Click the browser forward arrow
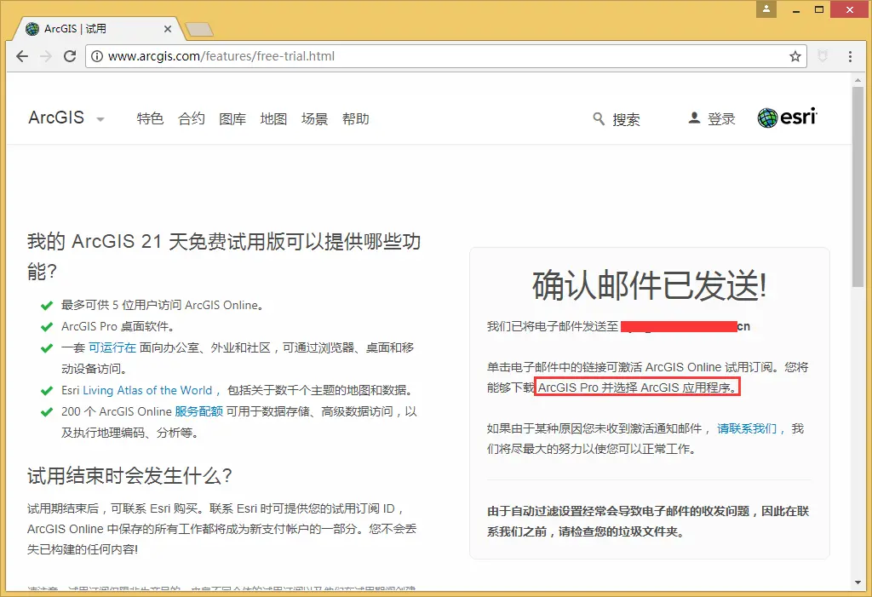 46,56
